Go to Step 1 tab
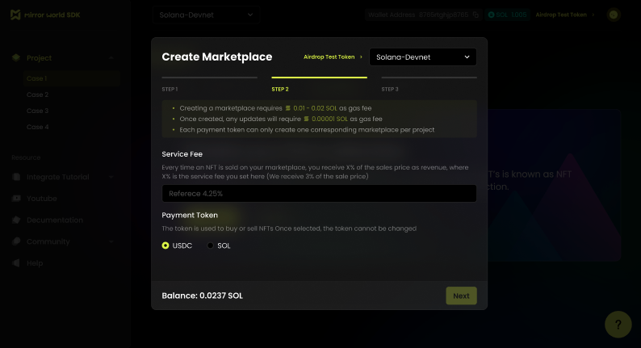 point(170,89)
